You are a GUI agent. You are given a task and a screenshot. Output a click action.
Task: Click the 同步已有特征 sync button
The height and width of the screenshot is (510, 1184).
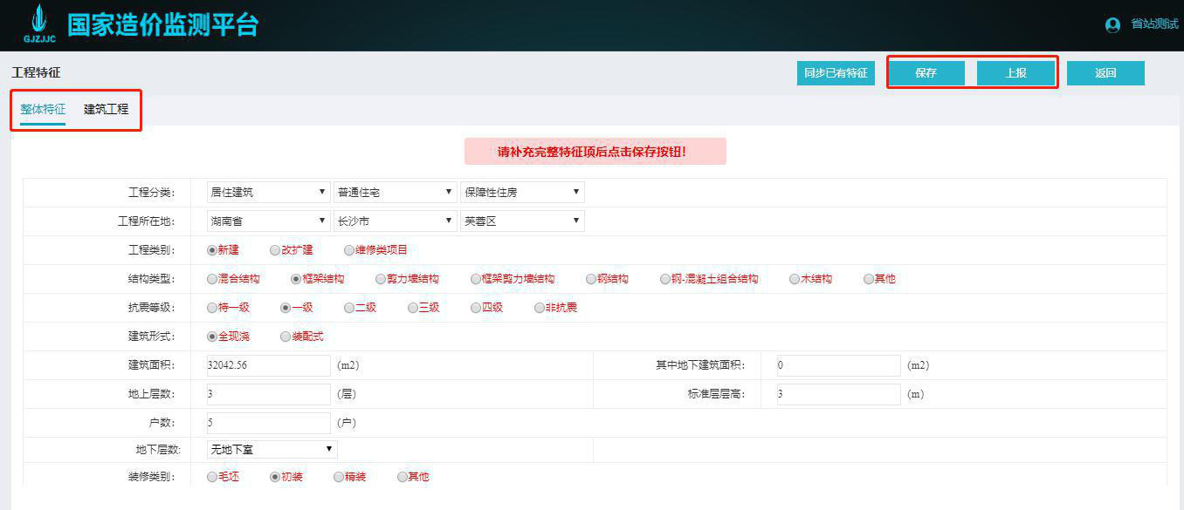tap(835, 72)
